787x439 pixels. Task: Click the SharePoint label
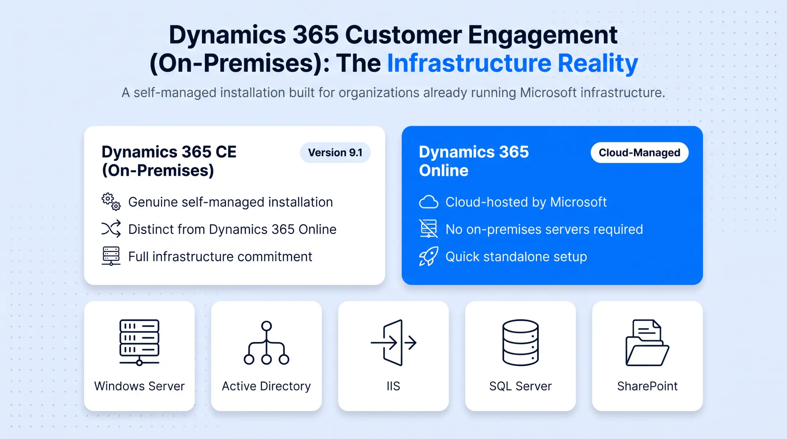click(x=647, y=386)
